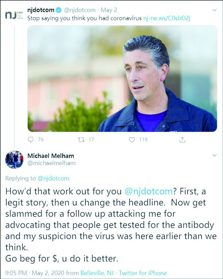The height and width of the screenshot is (279, 223).
Task: Like the njdotcom tweet with heart
Action: 132,140
